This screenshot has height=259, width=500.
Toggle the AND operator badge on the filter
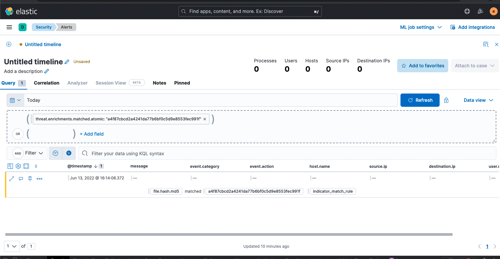tap(18, 153)
